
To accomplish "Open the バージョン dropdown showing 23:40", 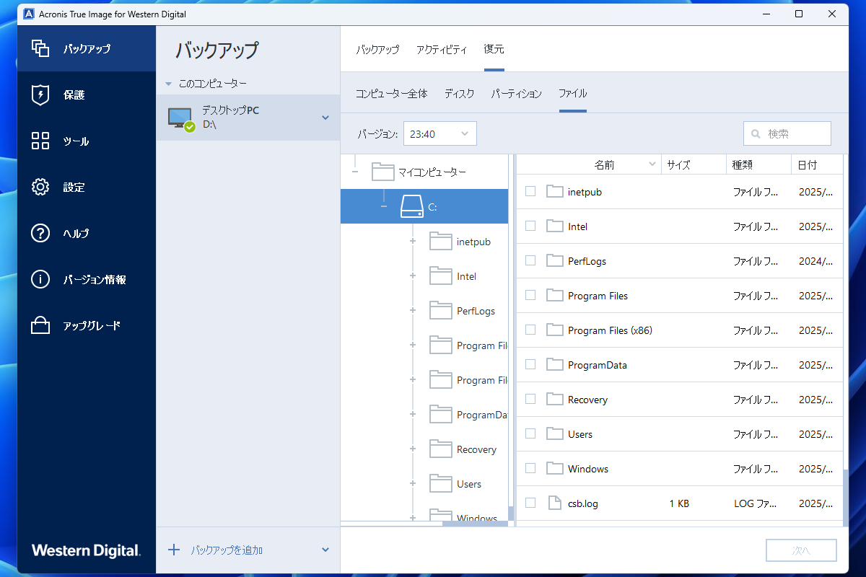I will tap(439, 133).
